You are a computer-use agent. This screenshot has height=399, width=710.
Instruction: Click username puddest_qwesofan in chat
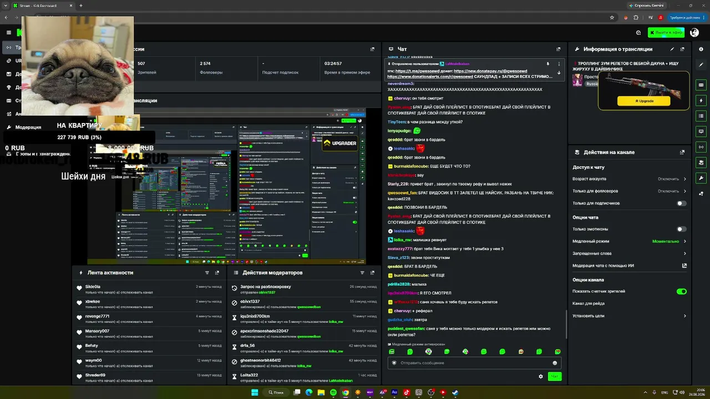click(x=406, y=329)
